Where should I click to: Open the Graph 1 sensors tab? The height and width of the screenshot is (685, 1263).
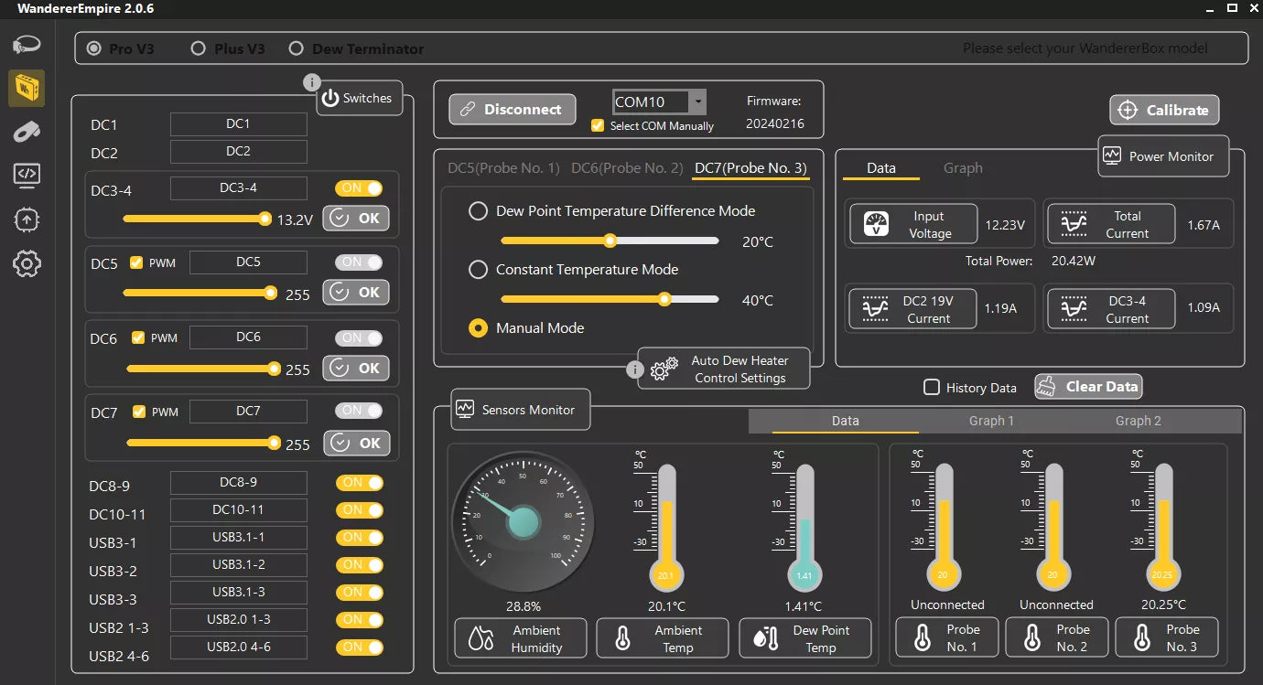(991, 421)
